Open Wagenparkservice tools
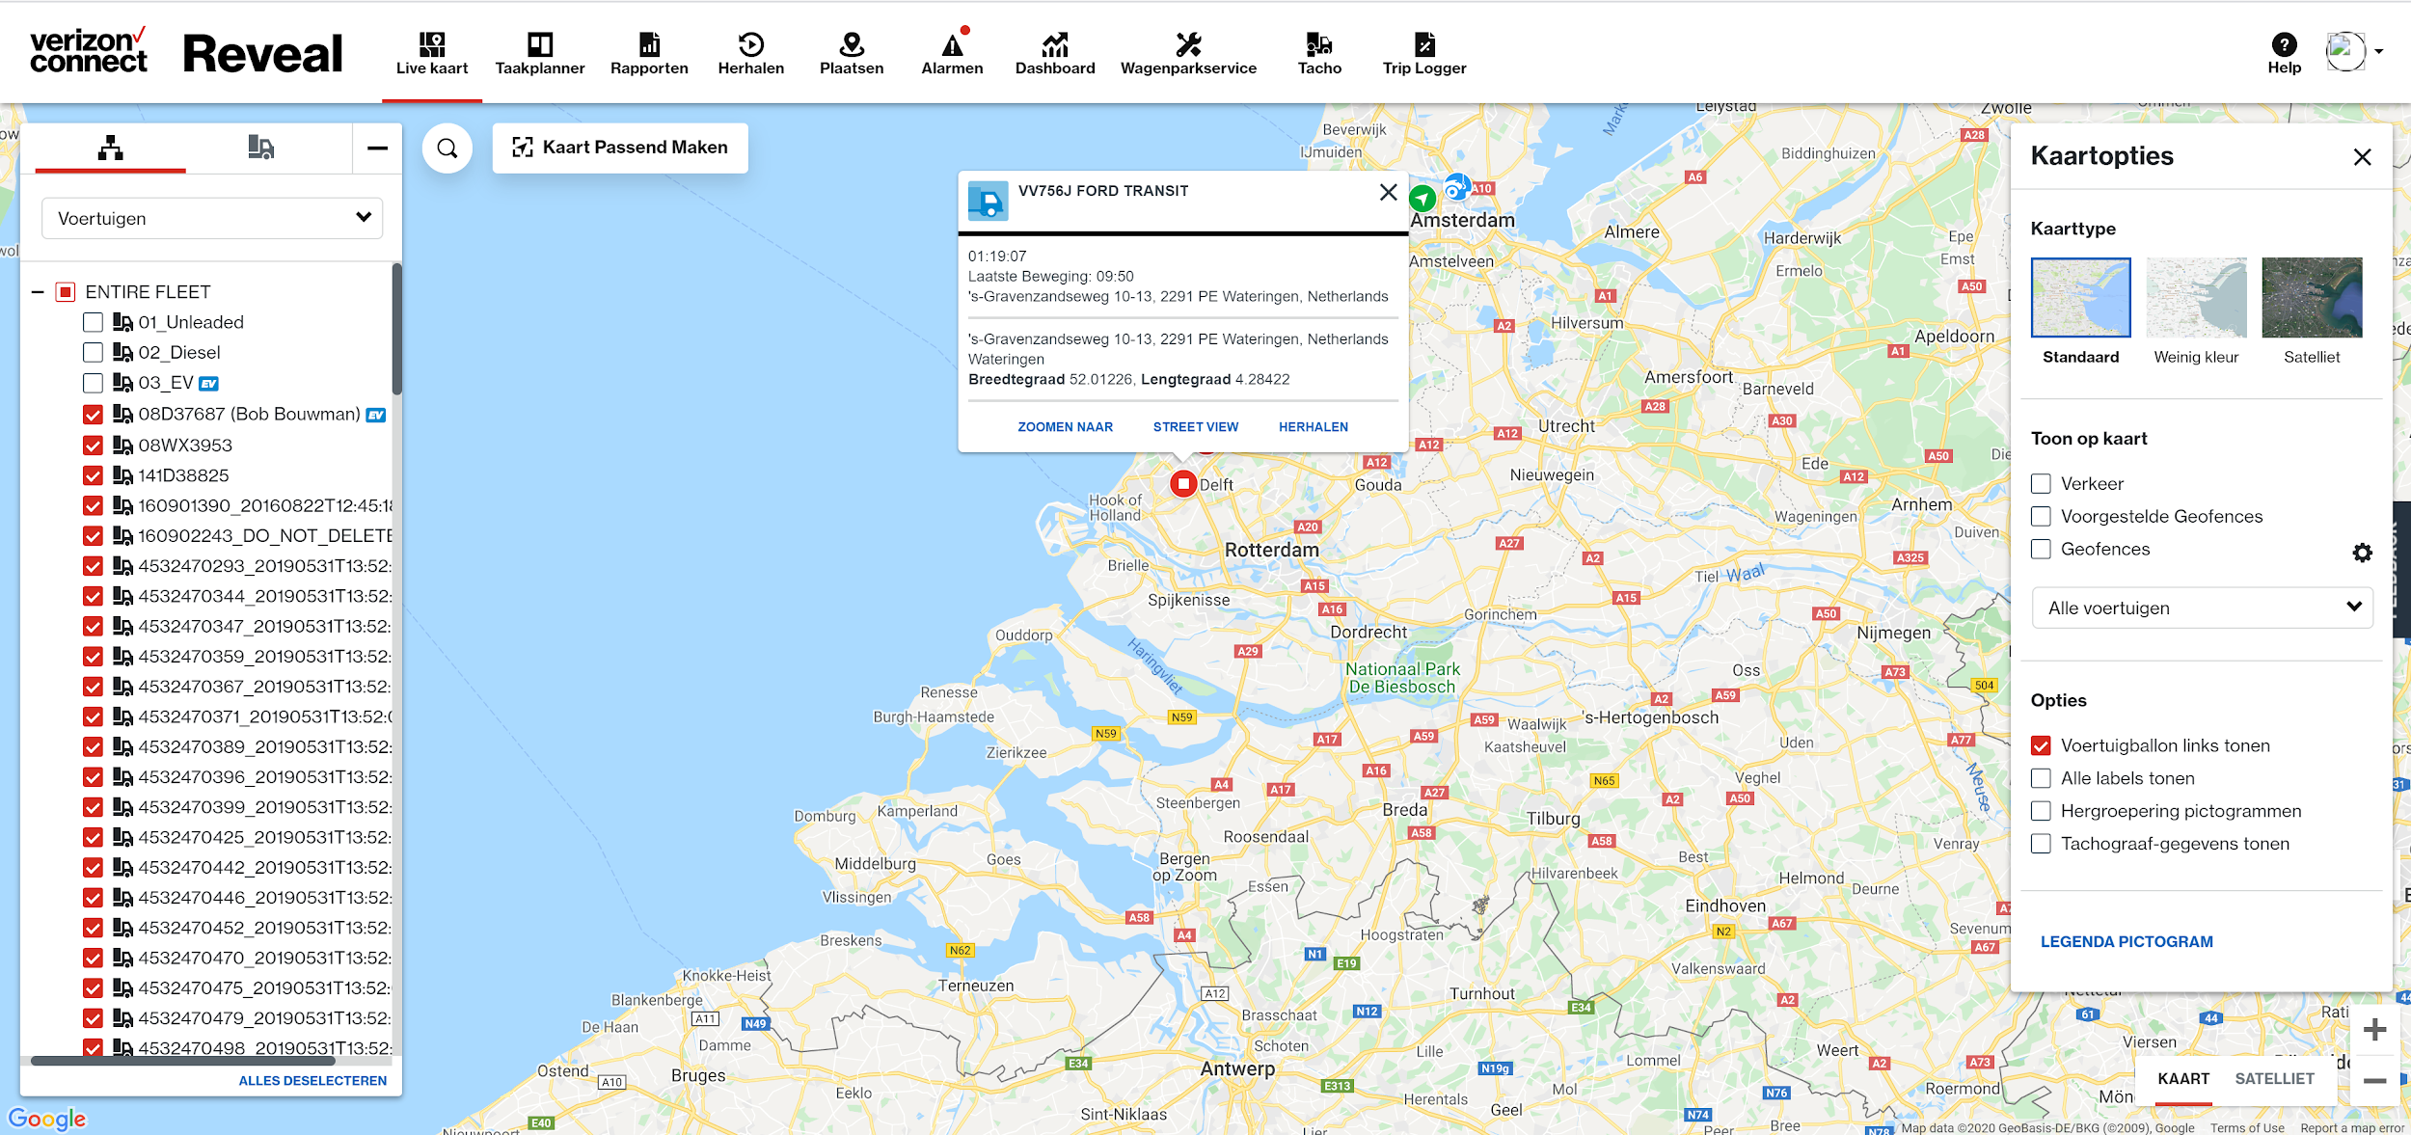2411x1135 pixels. (x=1188, y=54)
